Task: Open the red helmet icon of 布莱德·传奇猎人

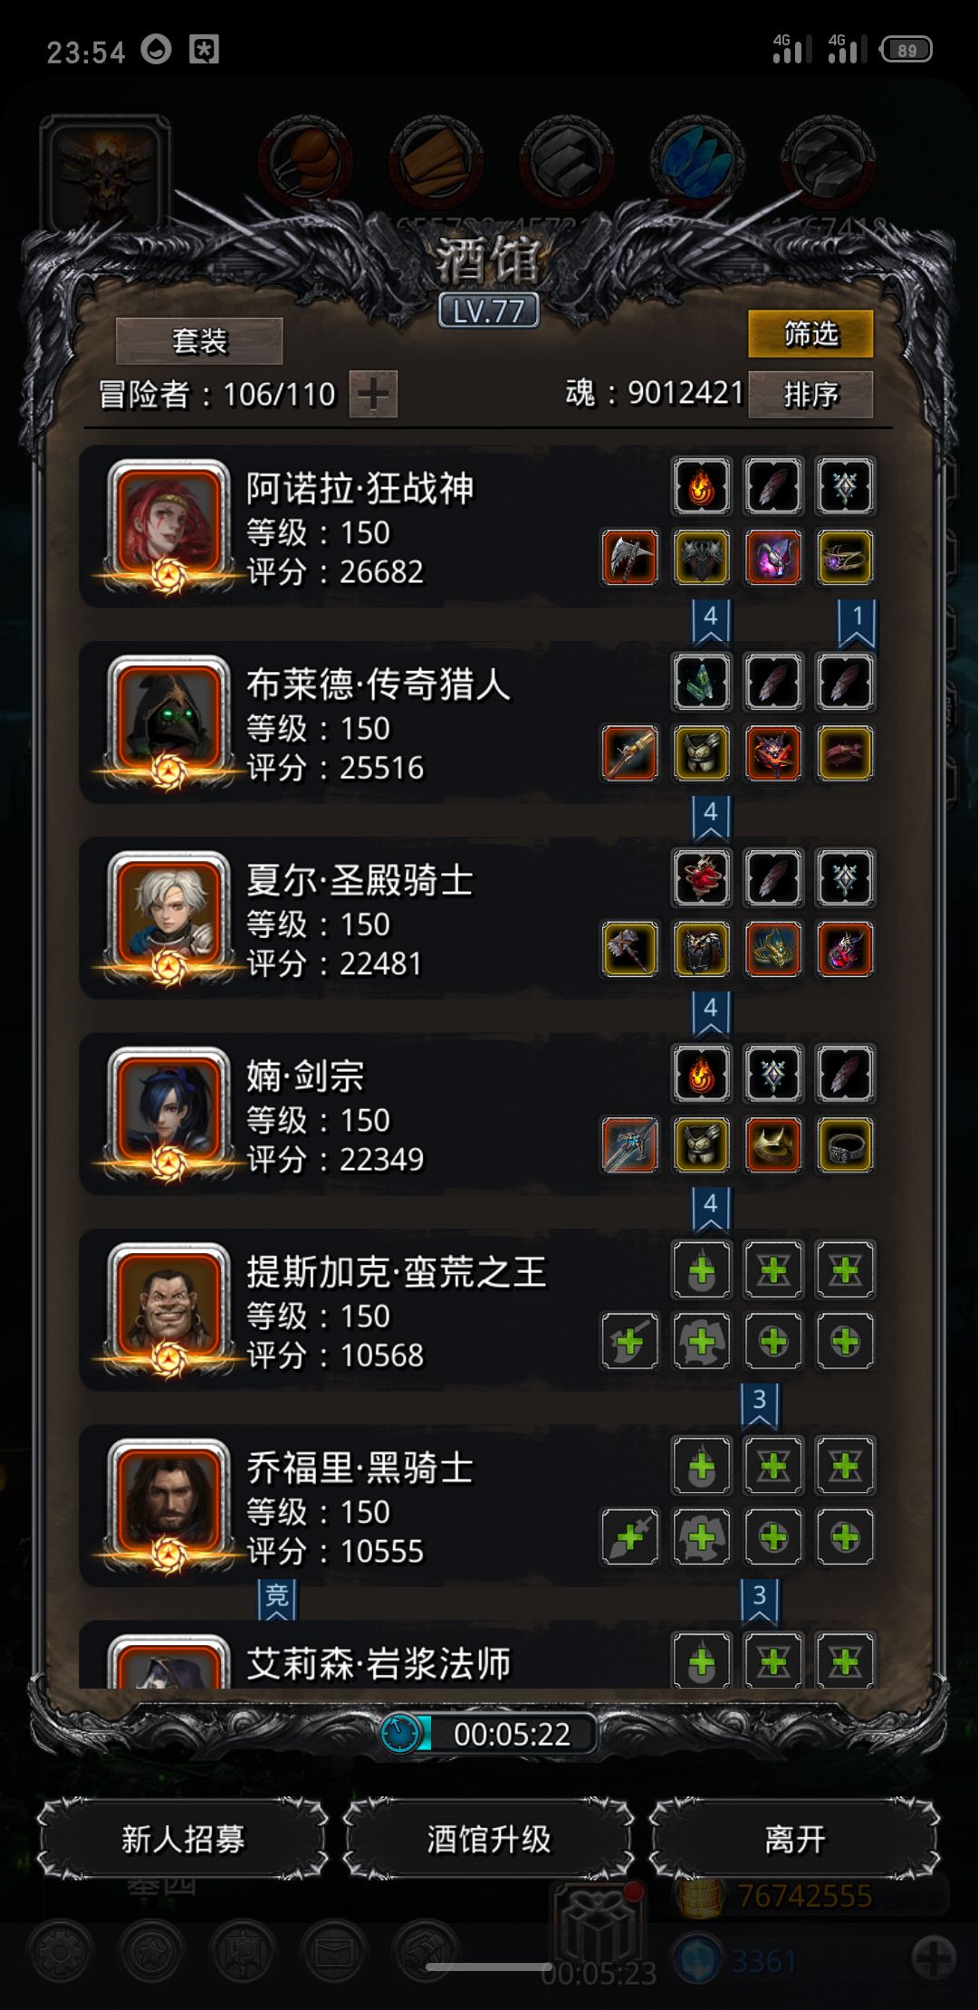Action: click(773, 753)
